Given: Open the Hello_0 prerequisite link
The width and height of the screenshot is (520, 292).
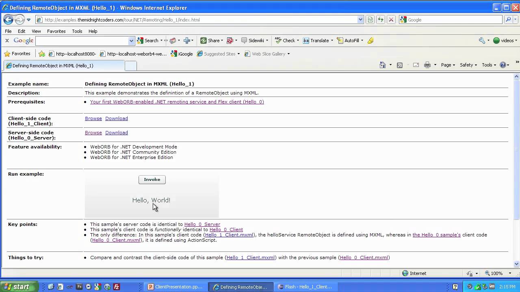Looking at the screenshot, I should click(x=177, y=102).
